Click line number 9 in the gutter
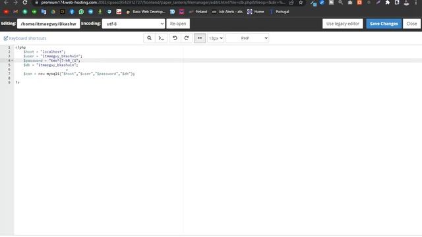422x237 pixels. click(9, 82)
